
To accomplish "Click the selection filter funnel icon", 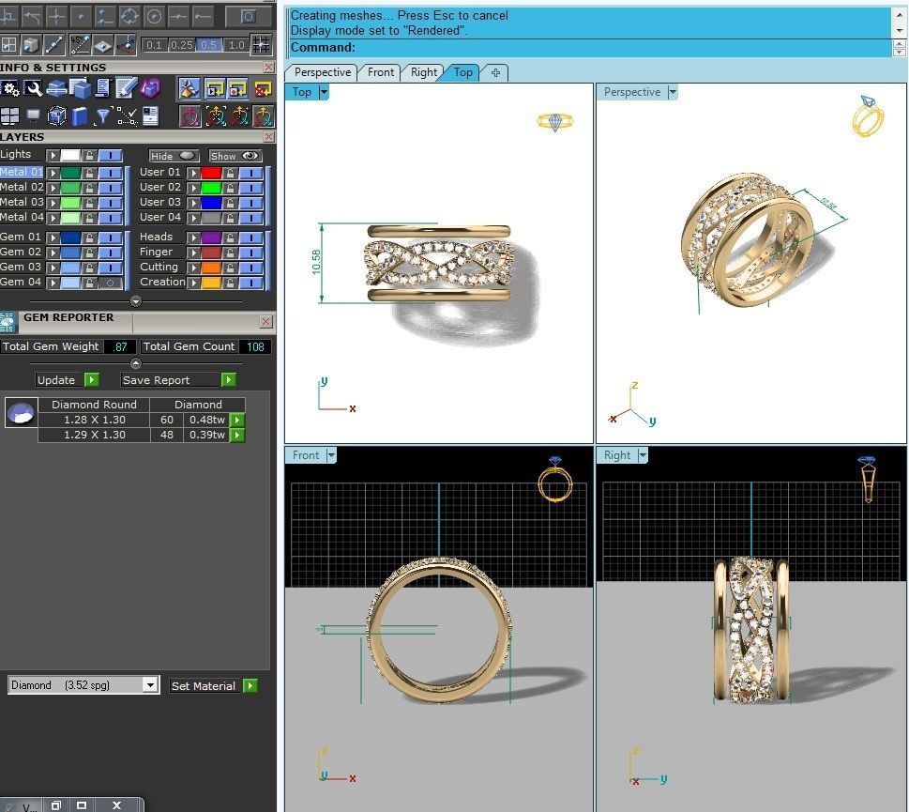I will [x=102, y=116].
